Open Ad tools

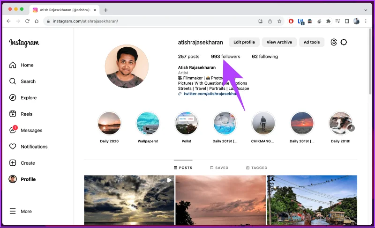312,42
